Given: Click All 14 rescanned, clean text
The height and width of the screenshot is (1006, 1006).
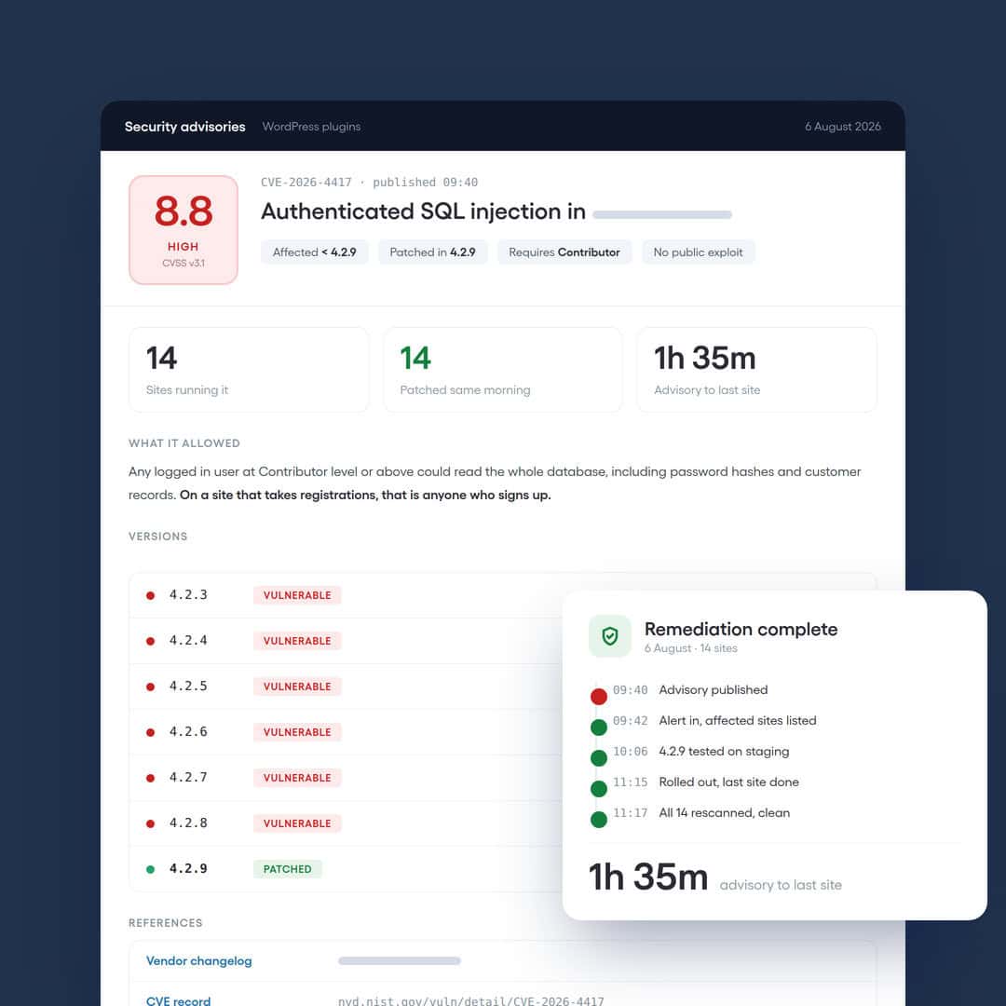Looking at the screenshot, I should [725, 813].
